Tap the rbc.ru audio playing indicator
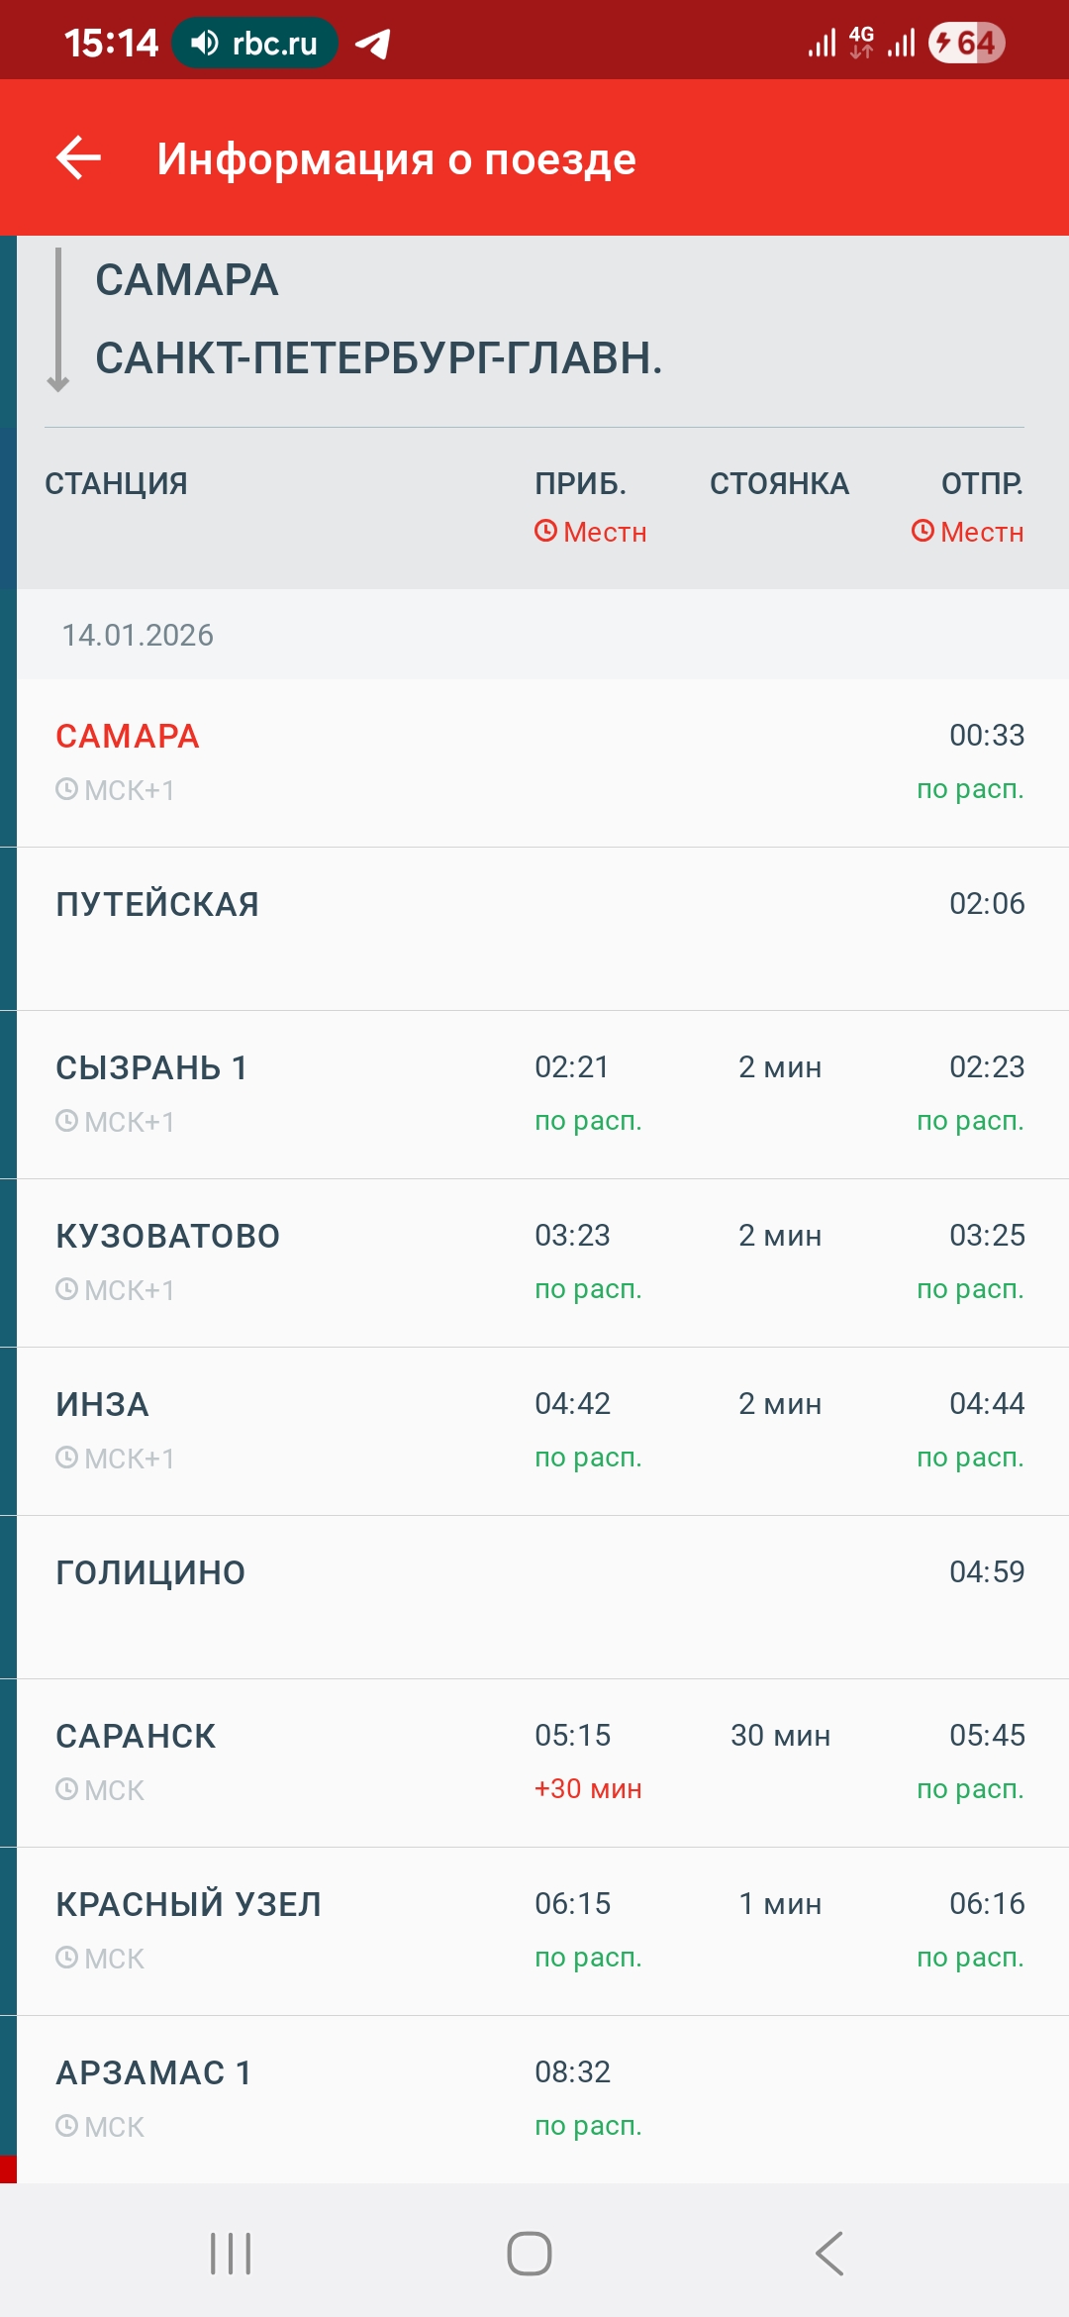 tap(254, 44)
